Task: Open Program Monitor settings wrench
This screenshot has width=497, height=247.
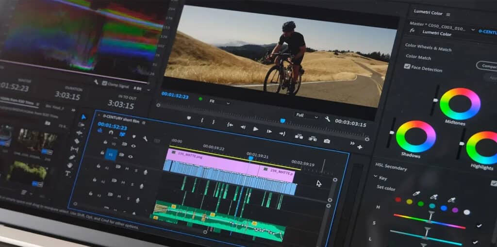Action: pos(328,119)
